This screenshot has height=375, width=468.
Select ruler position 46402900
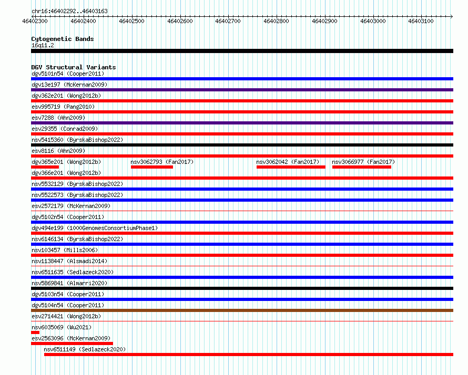(325, 21)
